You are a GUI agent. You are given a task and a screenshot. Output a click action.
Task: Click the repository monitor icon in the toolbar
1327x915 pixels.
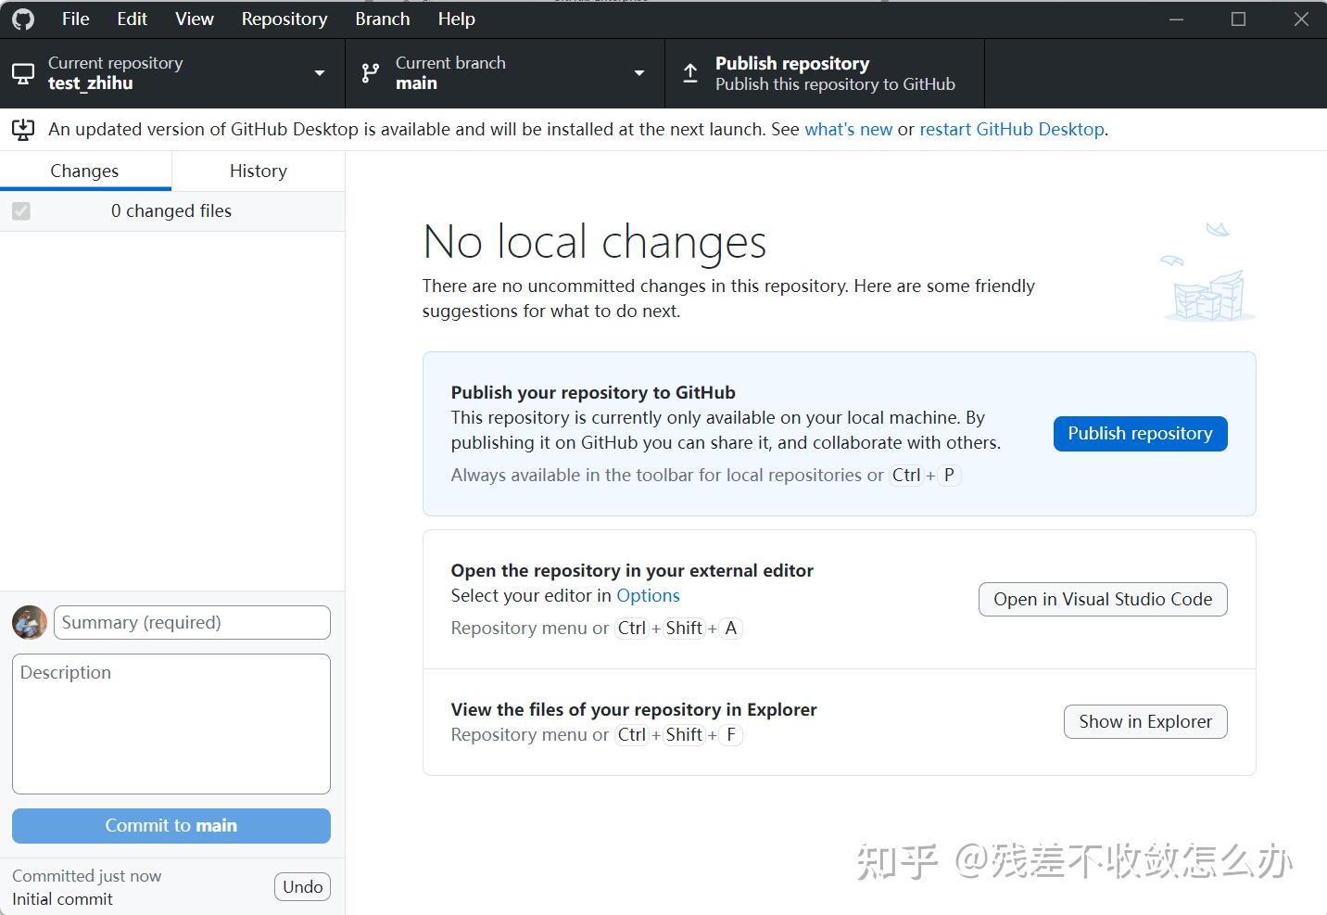pyautogui.click(x=22, y=72)
